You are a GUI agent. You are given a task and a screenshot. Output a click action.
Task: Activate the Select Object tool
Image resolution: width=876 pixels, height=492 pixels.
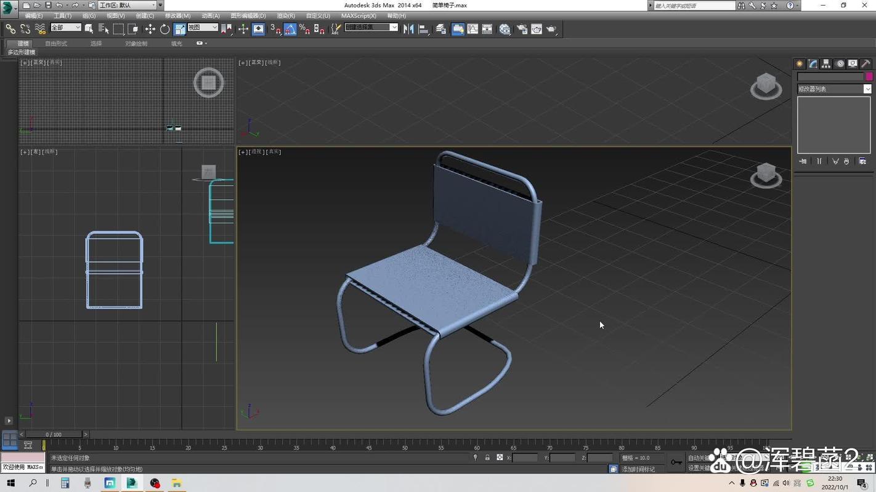coord(89,29)
